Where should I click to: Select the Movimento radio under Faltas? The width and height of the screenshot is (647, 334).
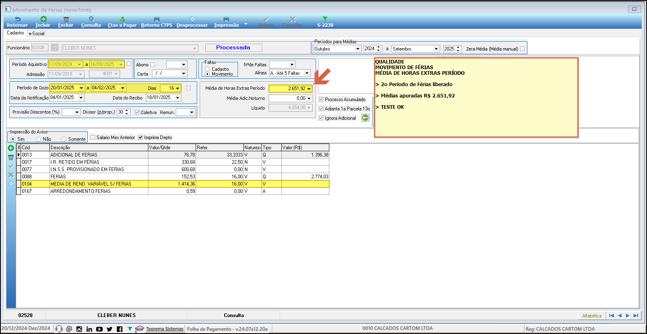[x=207, y=74]
